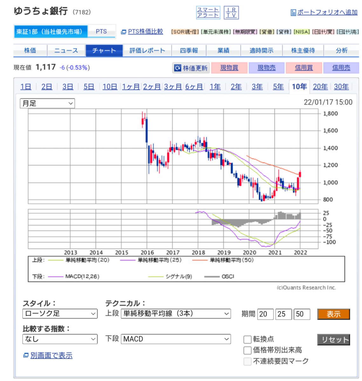The width and height of the screenshot is (362, 381).
Task: Click the 不連続要因マーク checkbox
Action: point(248,361)
